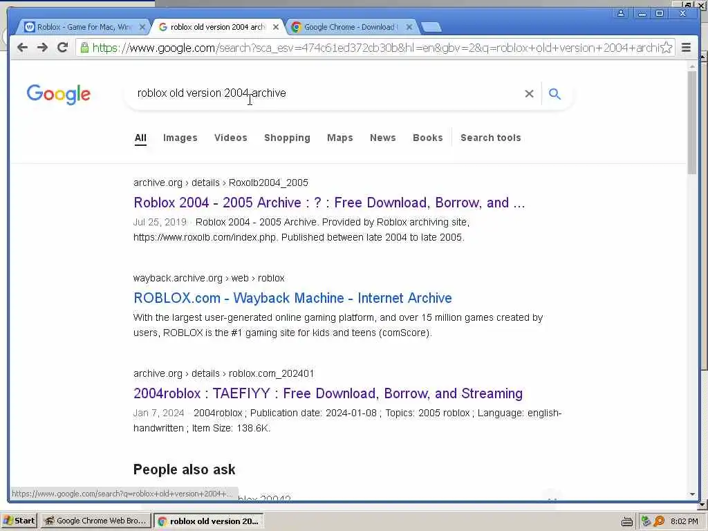Screen dimensions: 708x531
Task: Close the Roblox - Game for Mac tab
Action: pos(142,27)
